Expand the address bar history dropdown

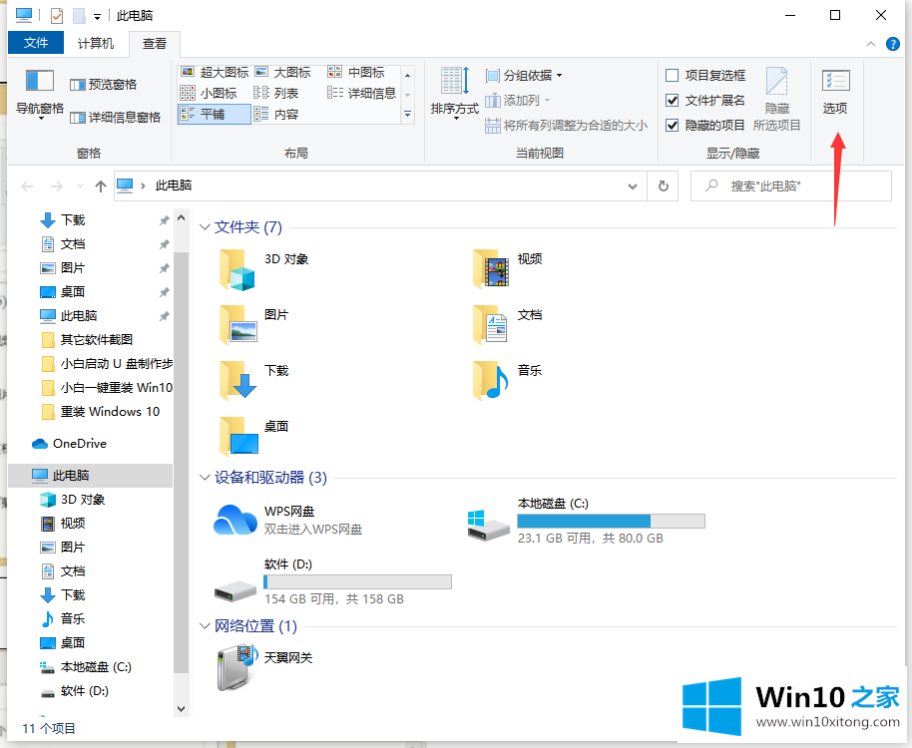click(x=633, y=186)
